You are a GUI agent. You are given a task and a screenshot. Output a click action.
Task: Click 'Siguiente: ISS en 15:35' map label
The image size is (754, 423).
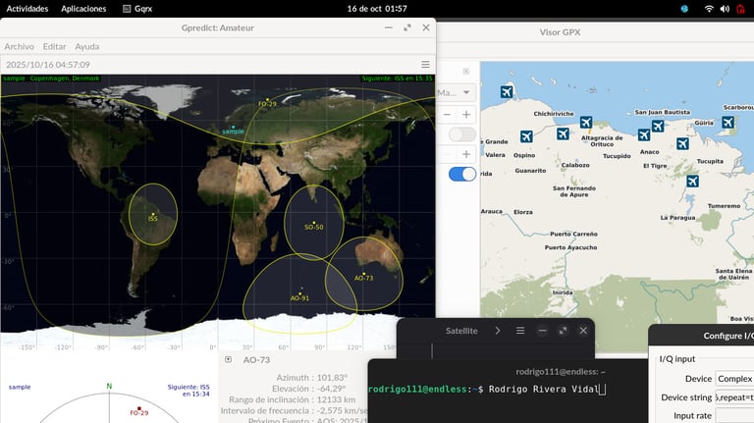(x=398, y=79)
